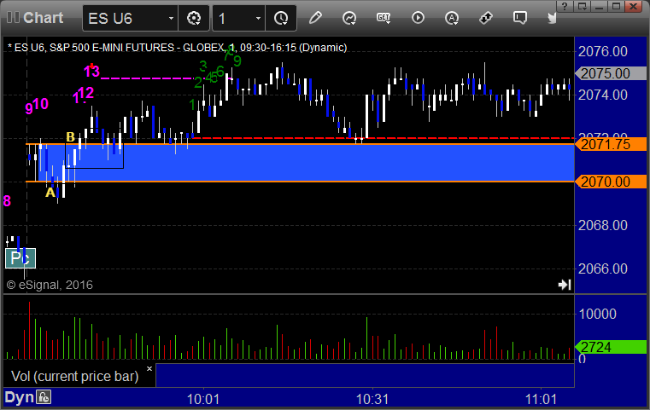Click the Pc previous close marker

pos(20,258)
